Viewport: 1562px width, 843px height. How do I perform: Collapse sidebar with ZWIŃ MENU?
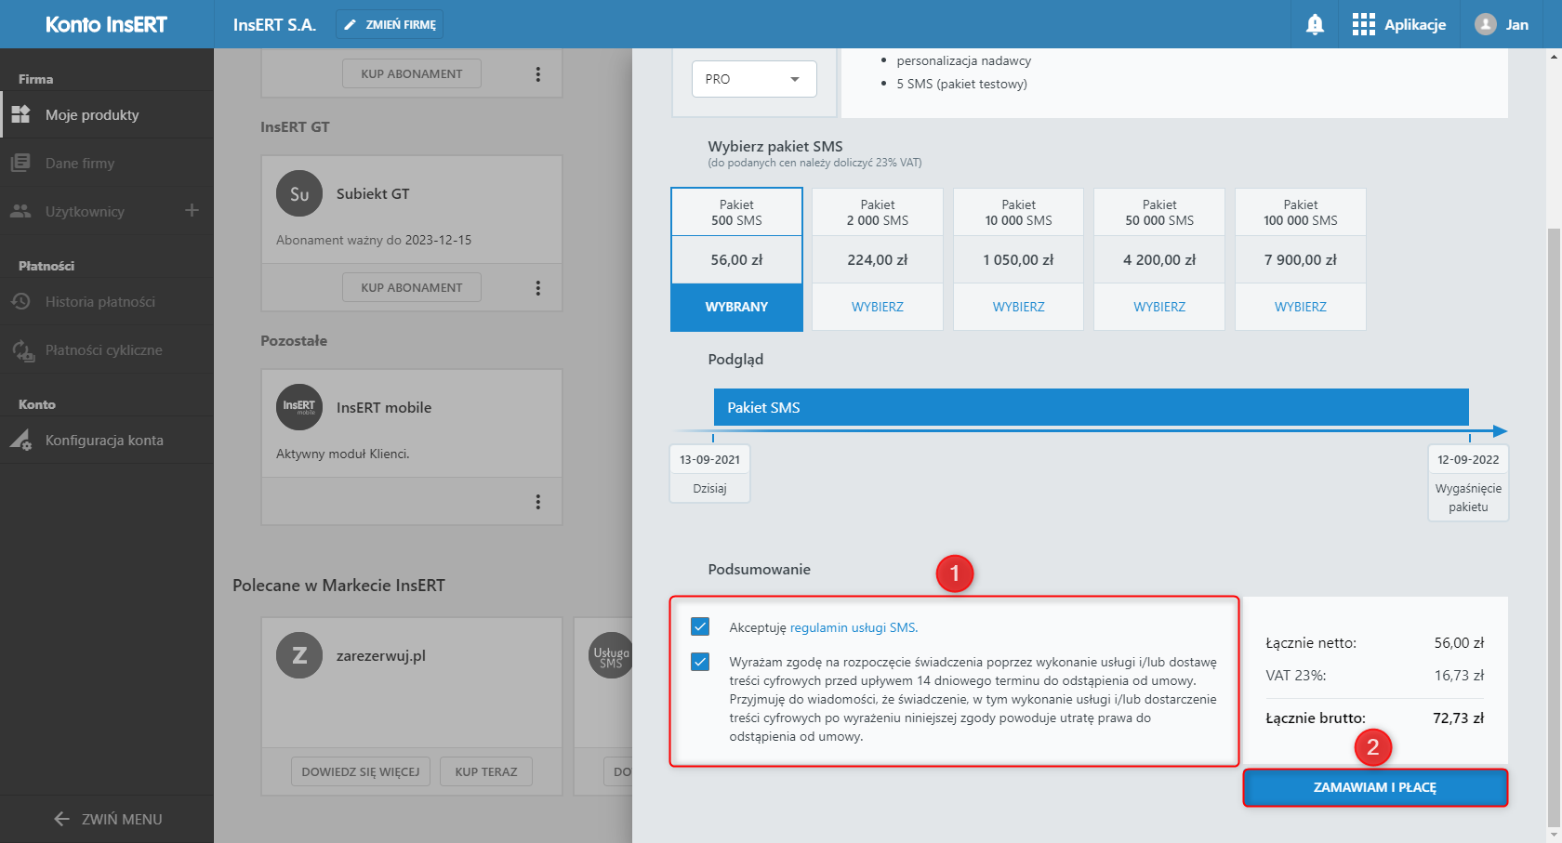[107, 819]
